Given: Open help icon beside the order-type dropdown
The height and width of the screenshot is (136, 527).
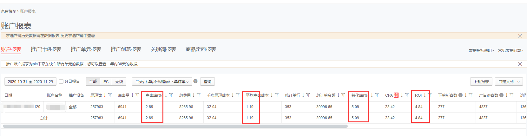Looking at the screenshot, I should pos(195,81).
